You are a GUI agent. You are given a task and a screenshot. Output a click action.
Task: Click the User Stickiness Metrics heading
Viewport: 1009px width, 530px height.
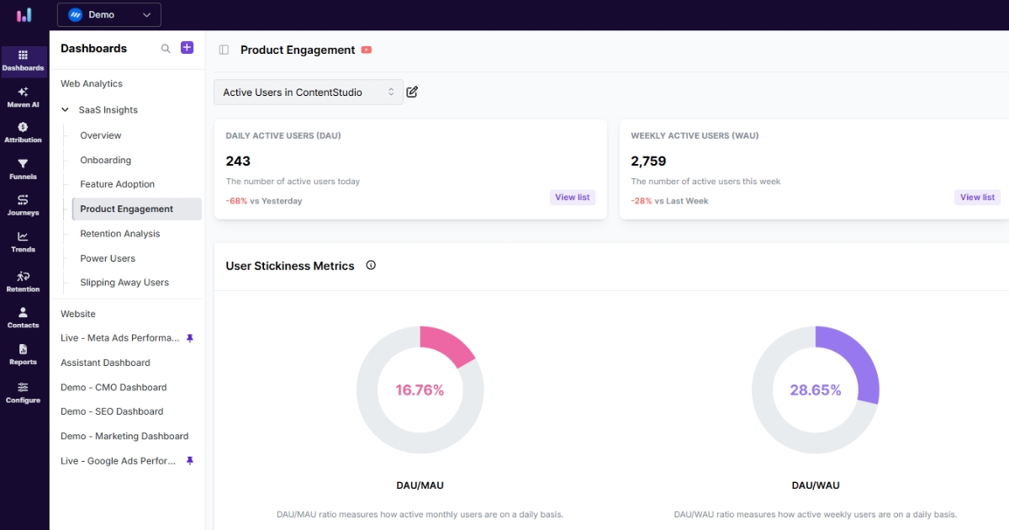(290, 266)
